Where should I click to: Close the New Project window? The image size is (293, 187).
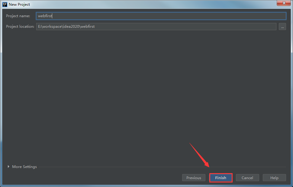284,3
